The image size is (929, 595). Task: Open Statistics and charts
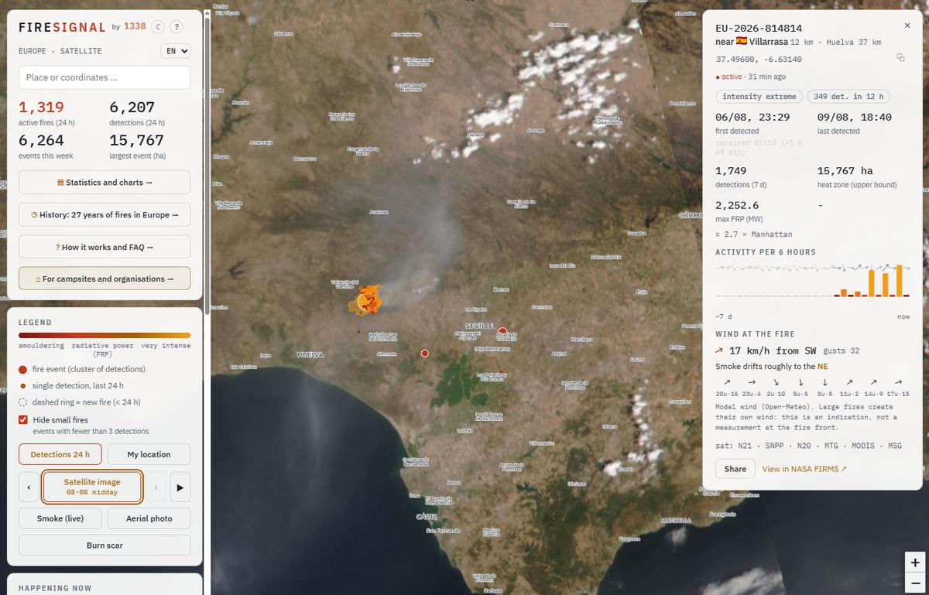point(105,183)
